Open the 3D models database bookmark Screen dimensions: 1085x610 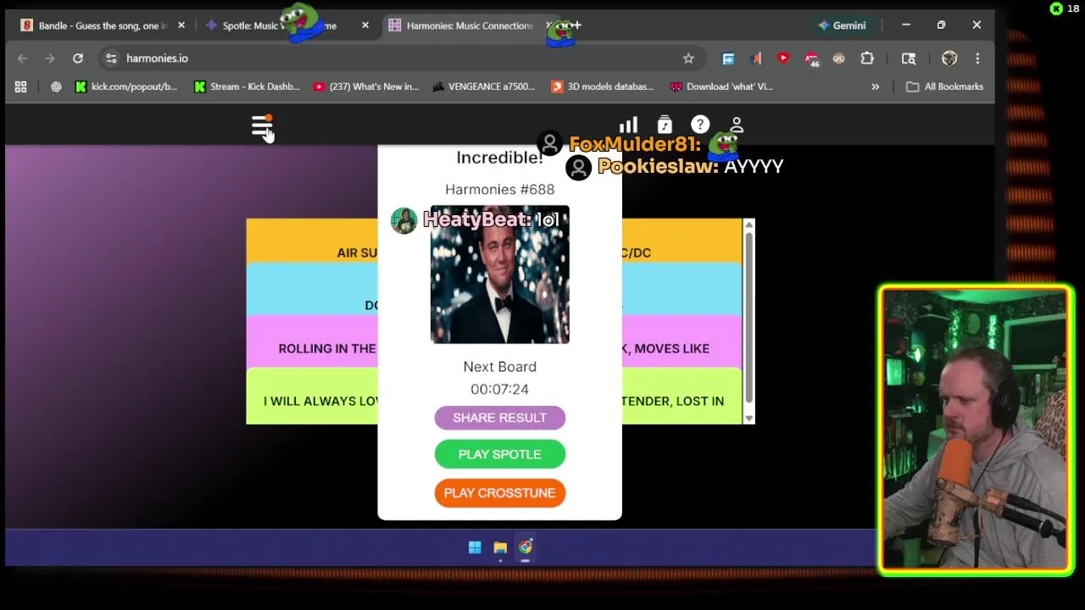(x=603, y=86)
